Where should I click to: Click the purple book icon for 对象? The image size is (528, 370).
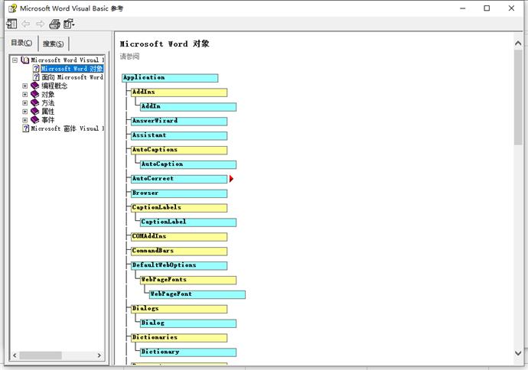35,94
